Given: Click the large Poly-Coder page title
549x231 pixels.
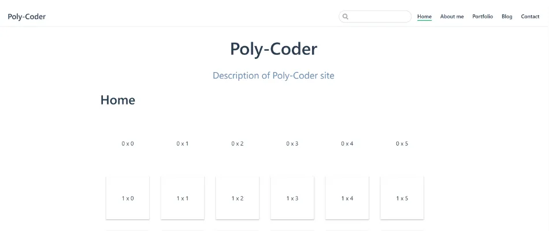Looking at the screenshot, I should (x=273, y=49).
